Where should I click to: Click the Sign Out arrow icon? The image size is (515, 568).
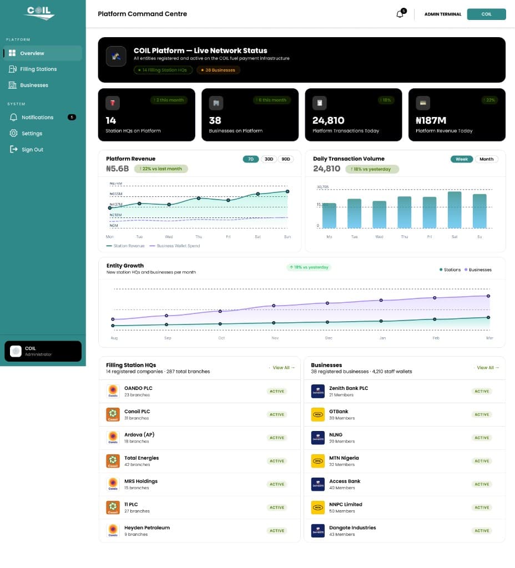click(13, 149)
